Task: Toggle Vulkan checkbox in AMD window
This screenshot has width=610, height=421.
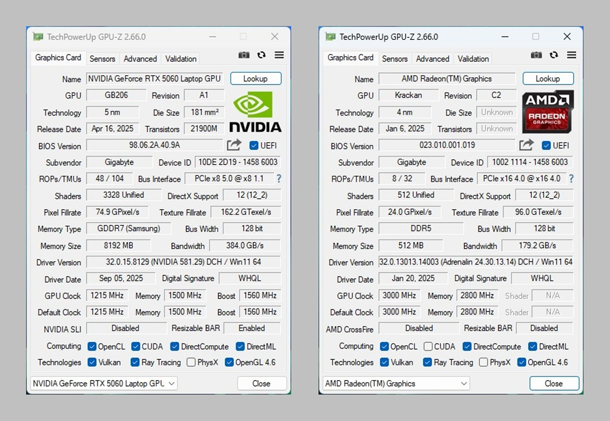Action: click(384, 362)
